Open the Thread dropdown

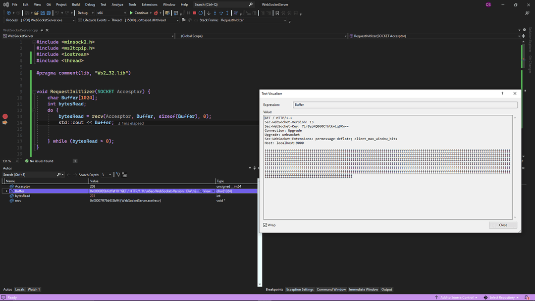pyautogui.click(x=152, y=20)
